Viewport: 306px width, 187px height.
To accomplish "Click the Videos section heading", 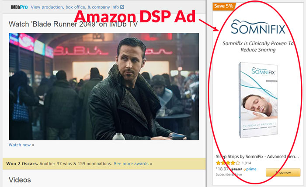I will (x=20, y=180).
